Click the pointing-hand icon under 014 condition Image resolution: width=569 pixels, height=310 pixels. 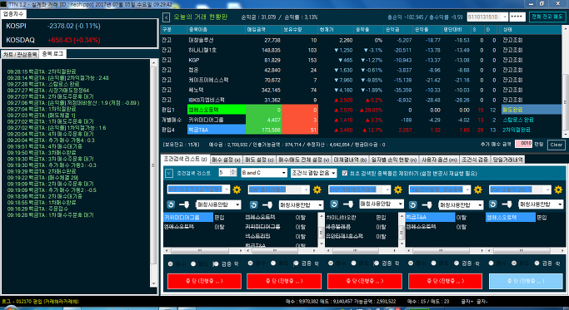pos(507,204)
